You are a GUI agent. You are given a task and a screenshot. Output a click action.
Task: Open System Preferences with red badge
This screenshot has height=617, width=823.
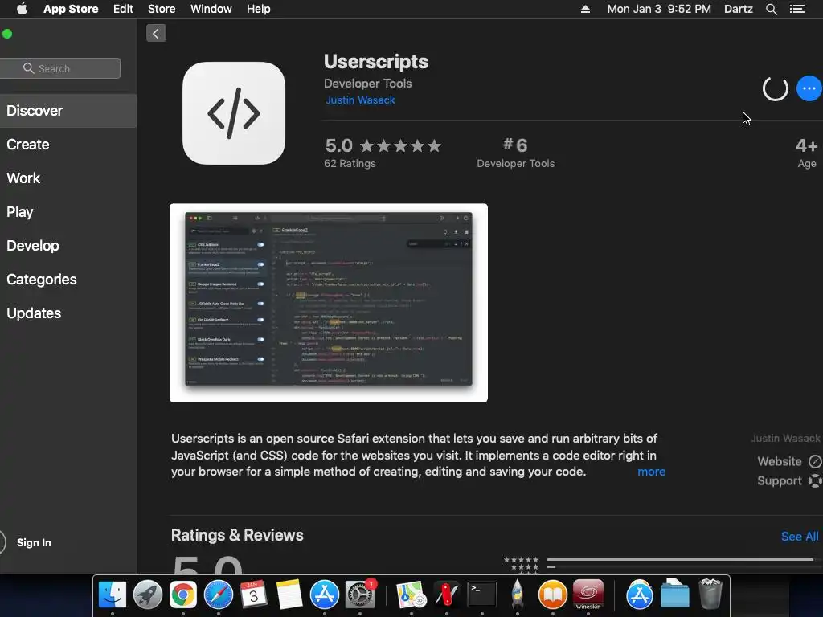(x=360, y=595)
